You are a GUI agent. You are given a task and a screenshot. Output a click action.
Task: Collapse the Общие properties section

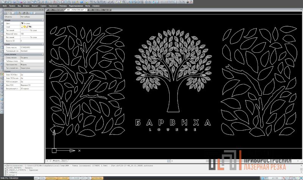point(43,20)
